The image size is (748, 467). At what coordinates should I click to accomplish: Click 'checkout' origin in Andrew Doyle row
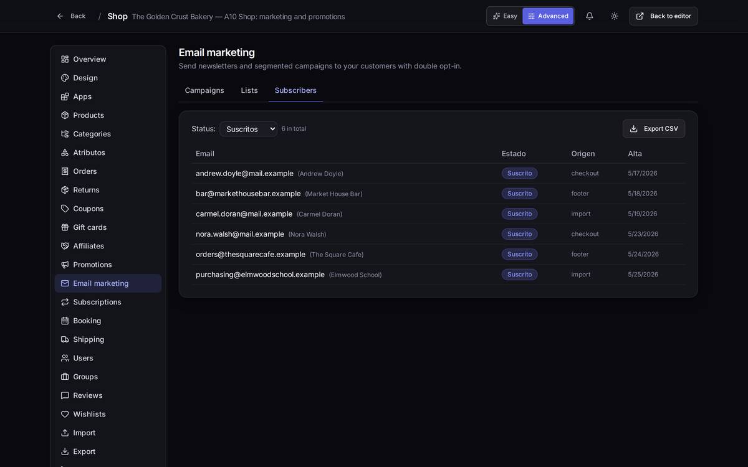[x=585, y=173]
